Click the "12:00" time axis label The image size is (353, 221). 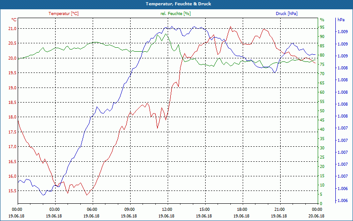point(166,209)
